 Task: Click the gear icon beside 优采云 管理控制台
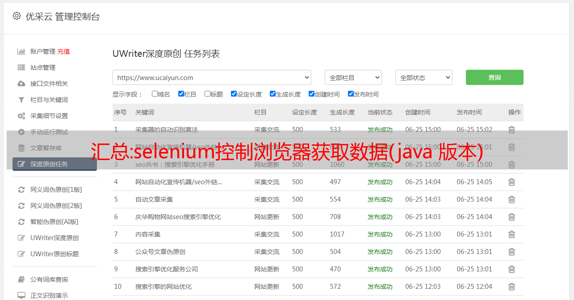pos(17,16)
